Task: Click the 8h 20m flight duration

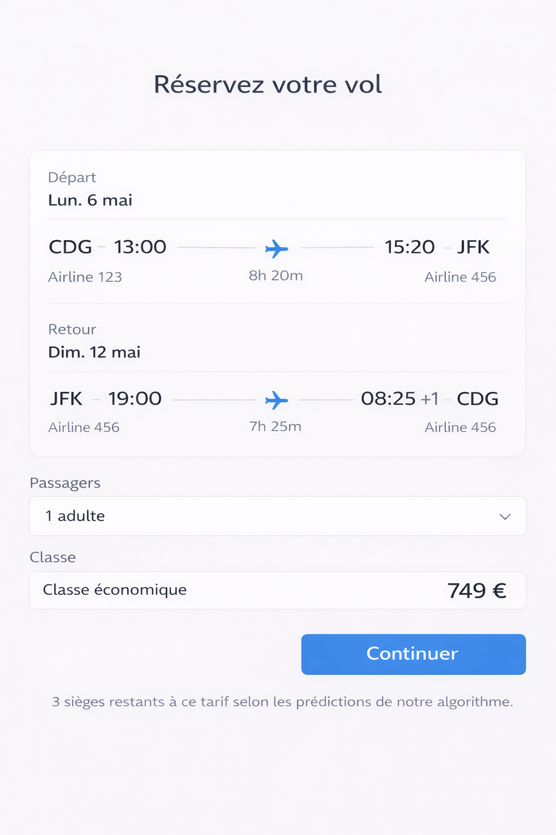Action: 276,276
